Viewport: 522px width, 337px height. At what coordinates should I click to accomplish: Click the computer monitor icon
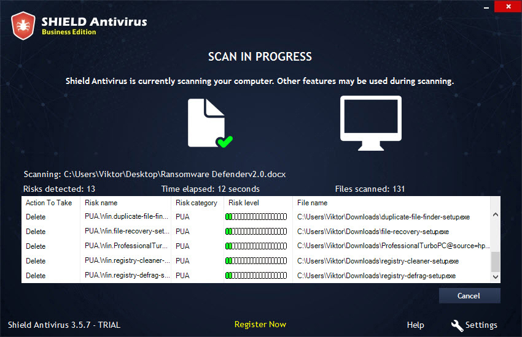coord(371,123)
